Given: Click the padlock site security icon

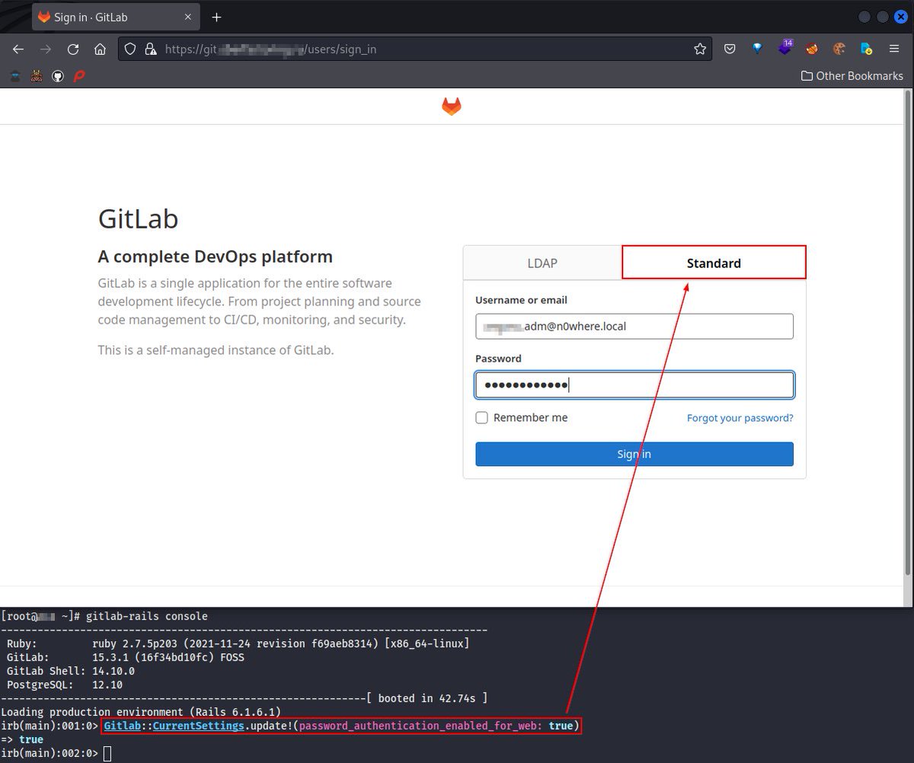Looking at the screenshot, I should (x=150, y=49).
